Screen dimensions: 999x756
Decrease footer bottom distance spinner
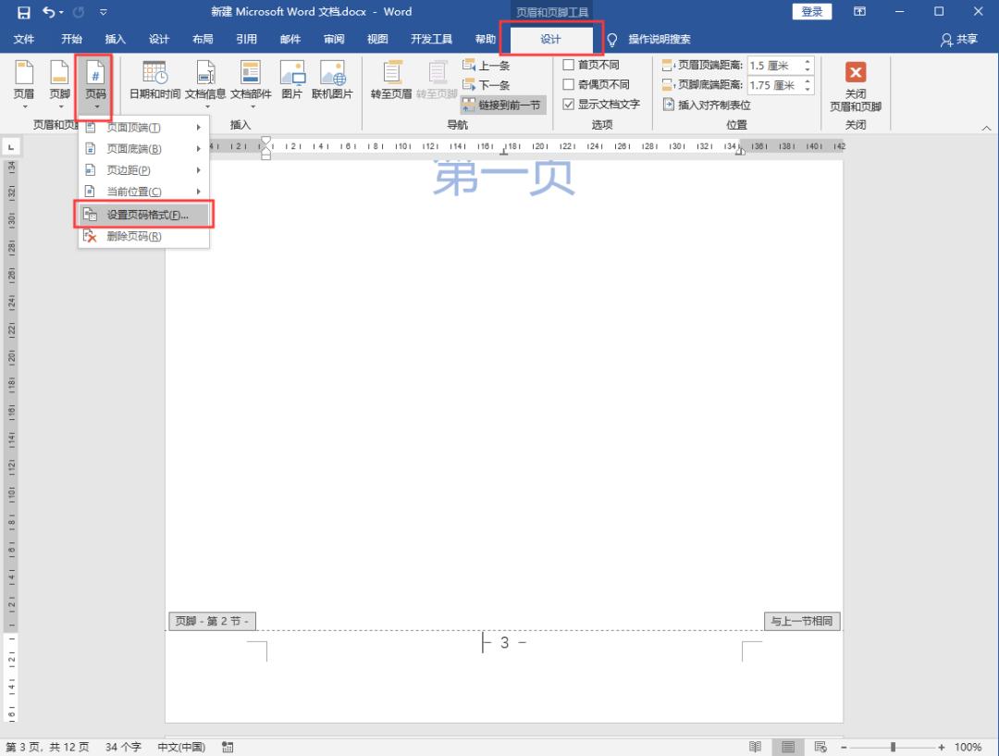pos(808,89)
